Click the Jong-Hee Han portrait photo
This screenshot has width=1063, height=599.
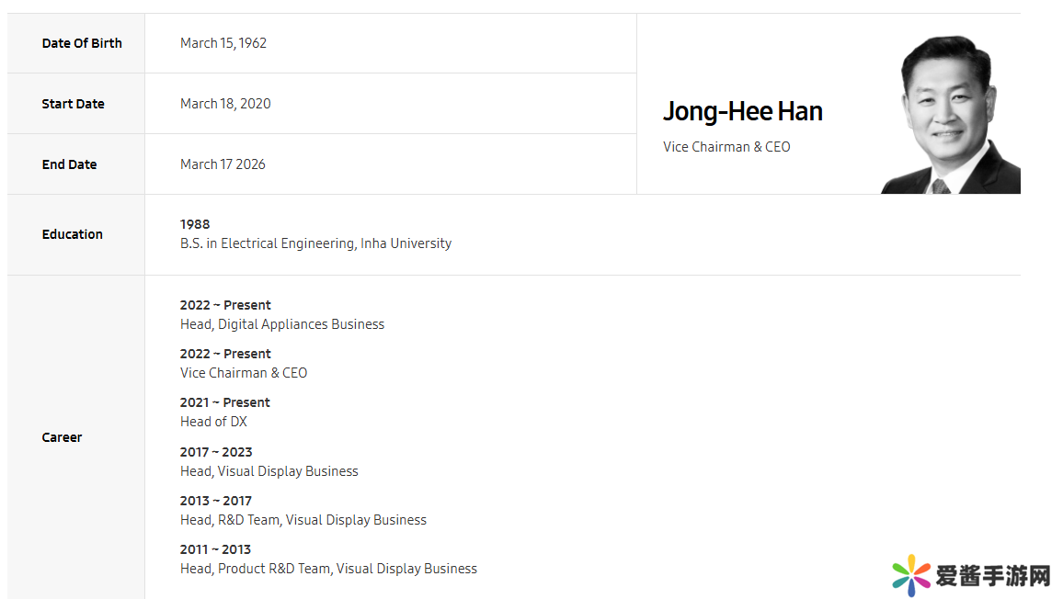[949, 114]
